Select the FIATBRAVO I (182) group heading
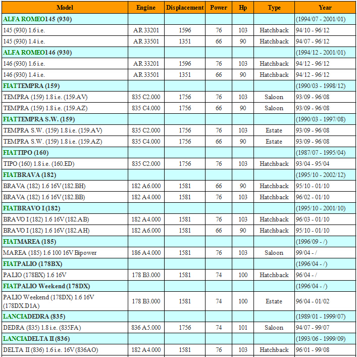The image size is (357, 357). 32,208
